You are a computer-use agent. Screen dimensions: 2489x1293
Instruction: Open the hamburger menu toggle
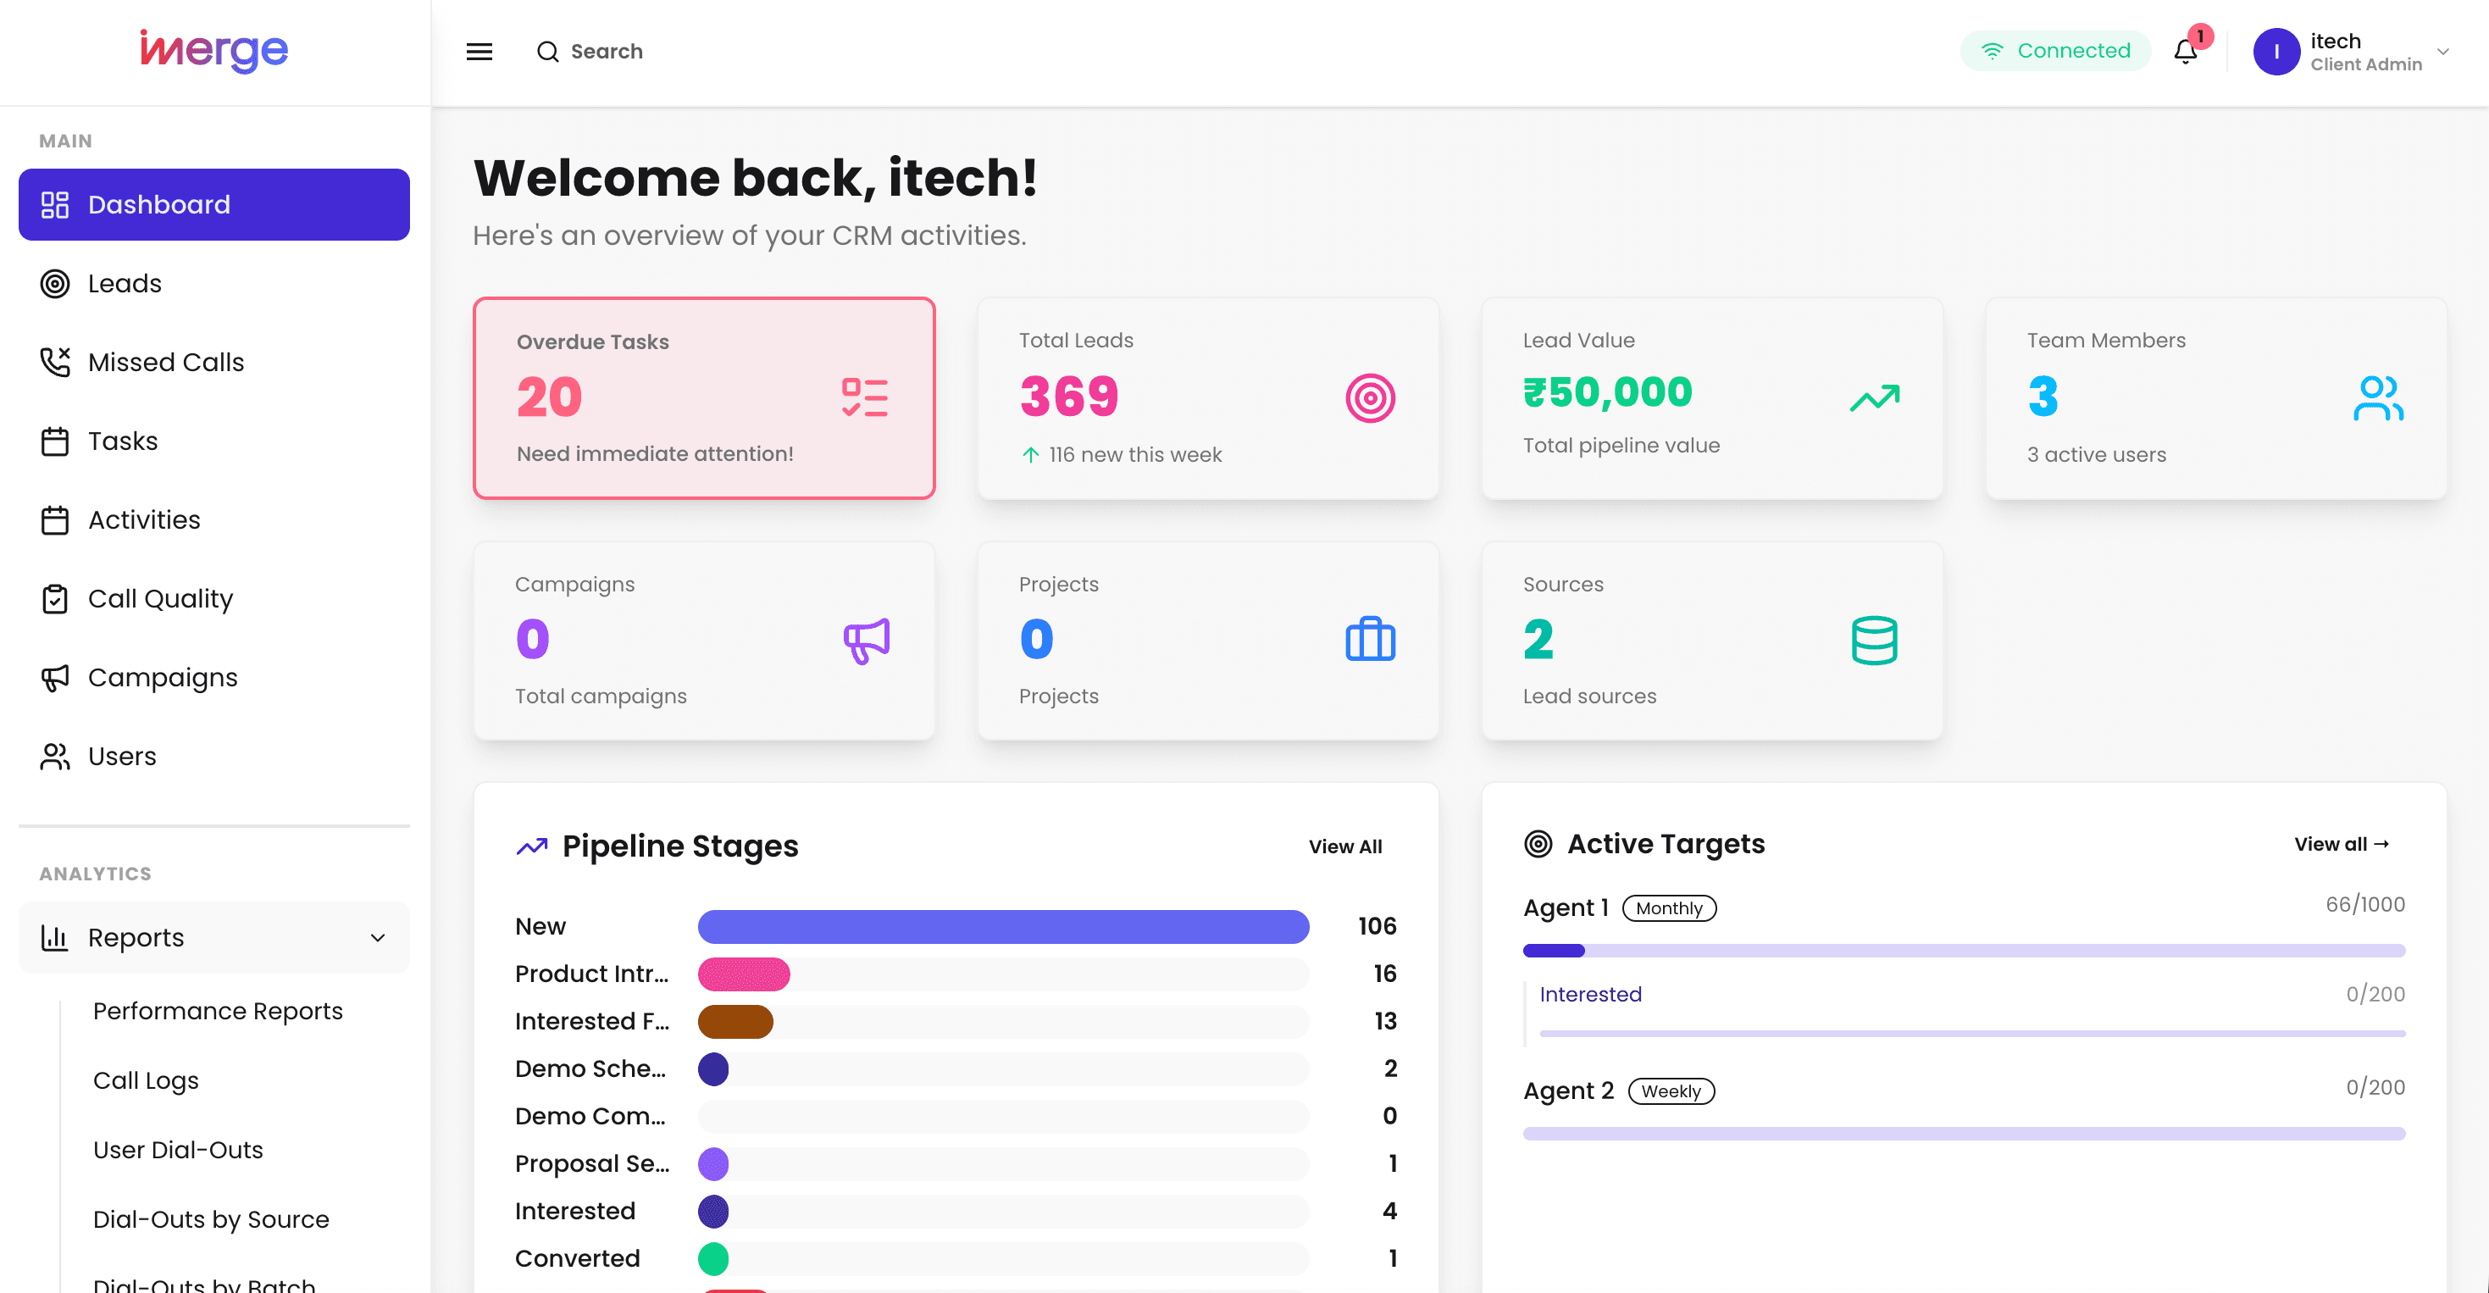pos(480,51)
